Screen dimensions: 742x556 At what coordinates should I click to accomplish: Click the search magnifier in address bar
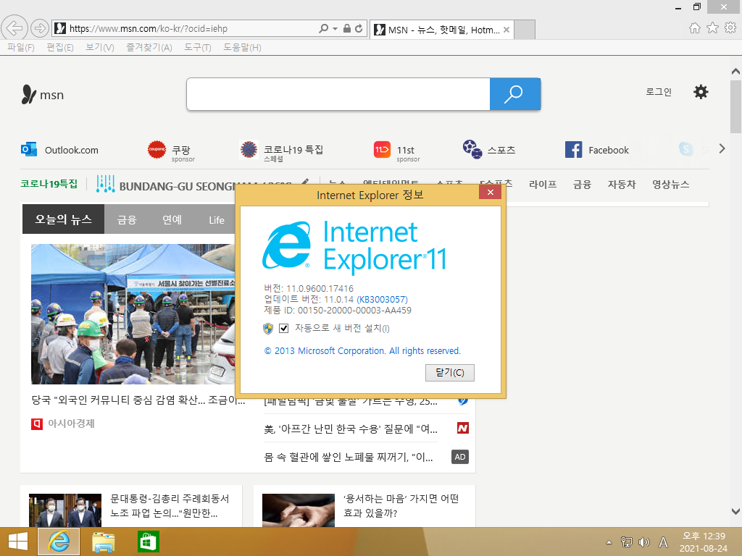pyautogui.click(x=323, y=28)
